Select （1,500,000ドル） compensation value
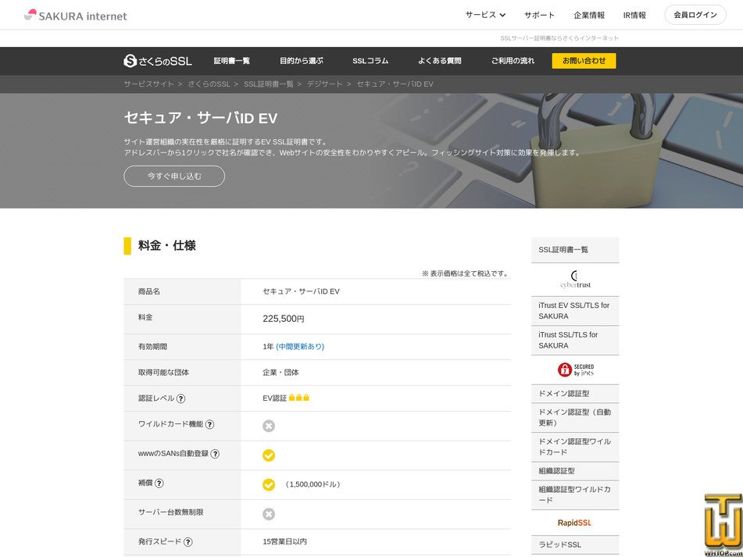743x557 pixels. pyautogui.click(x=313, y=484)
